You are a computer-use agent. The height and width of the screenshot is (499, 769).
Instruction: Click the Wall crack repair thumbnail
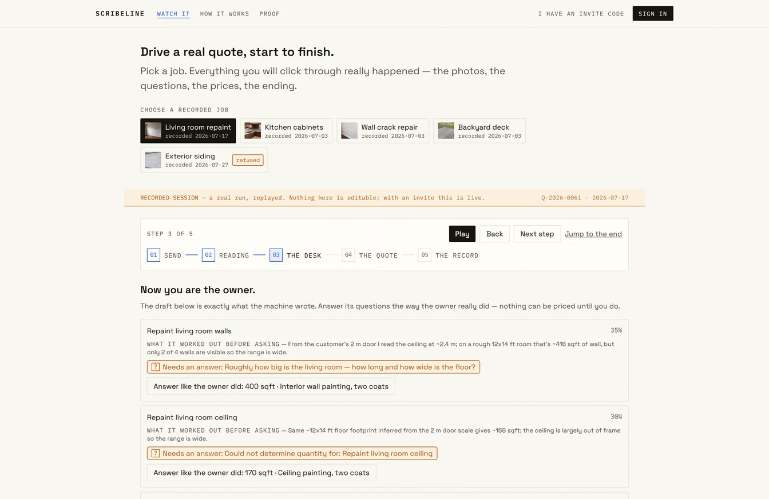pyautogui.click(x=349, y=131)
